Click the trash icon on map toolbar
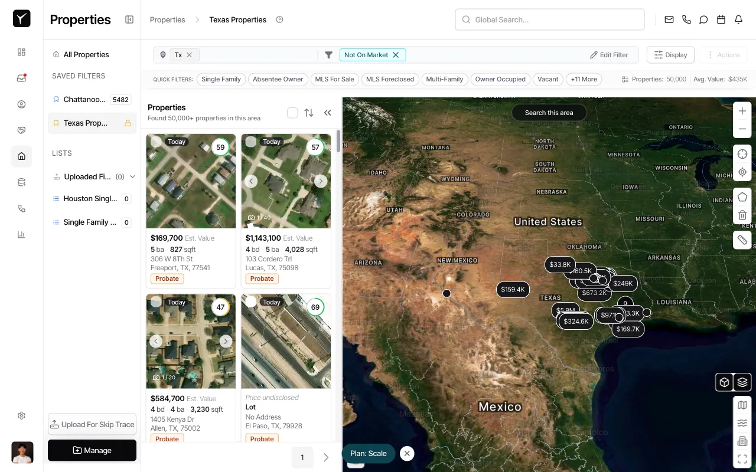Image resolution: width=756 pixels, height=472 pixels. (x=742, y=215)
